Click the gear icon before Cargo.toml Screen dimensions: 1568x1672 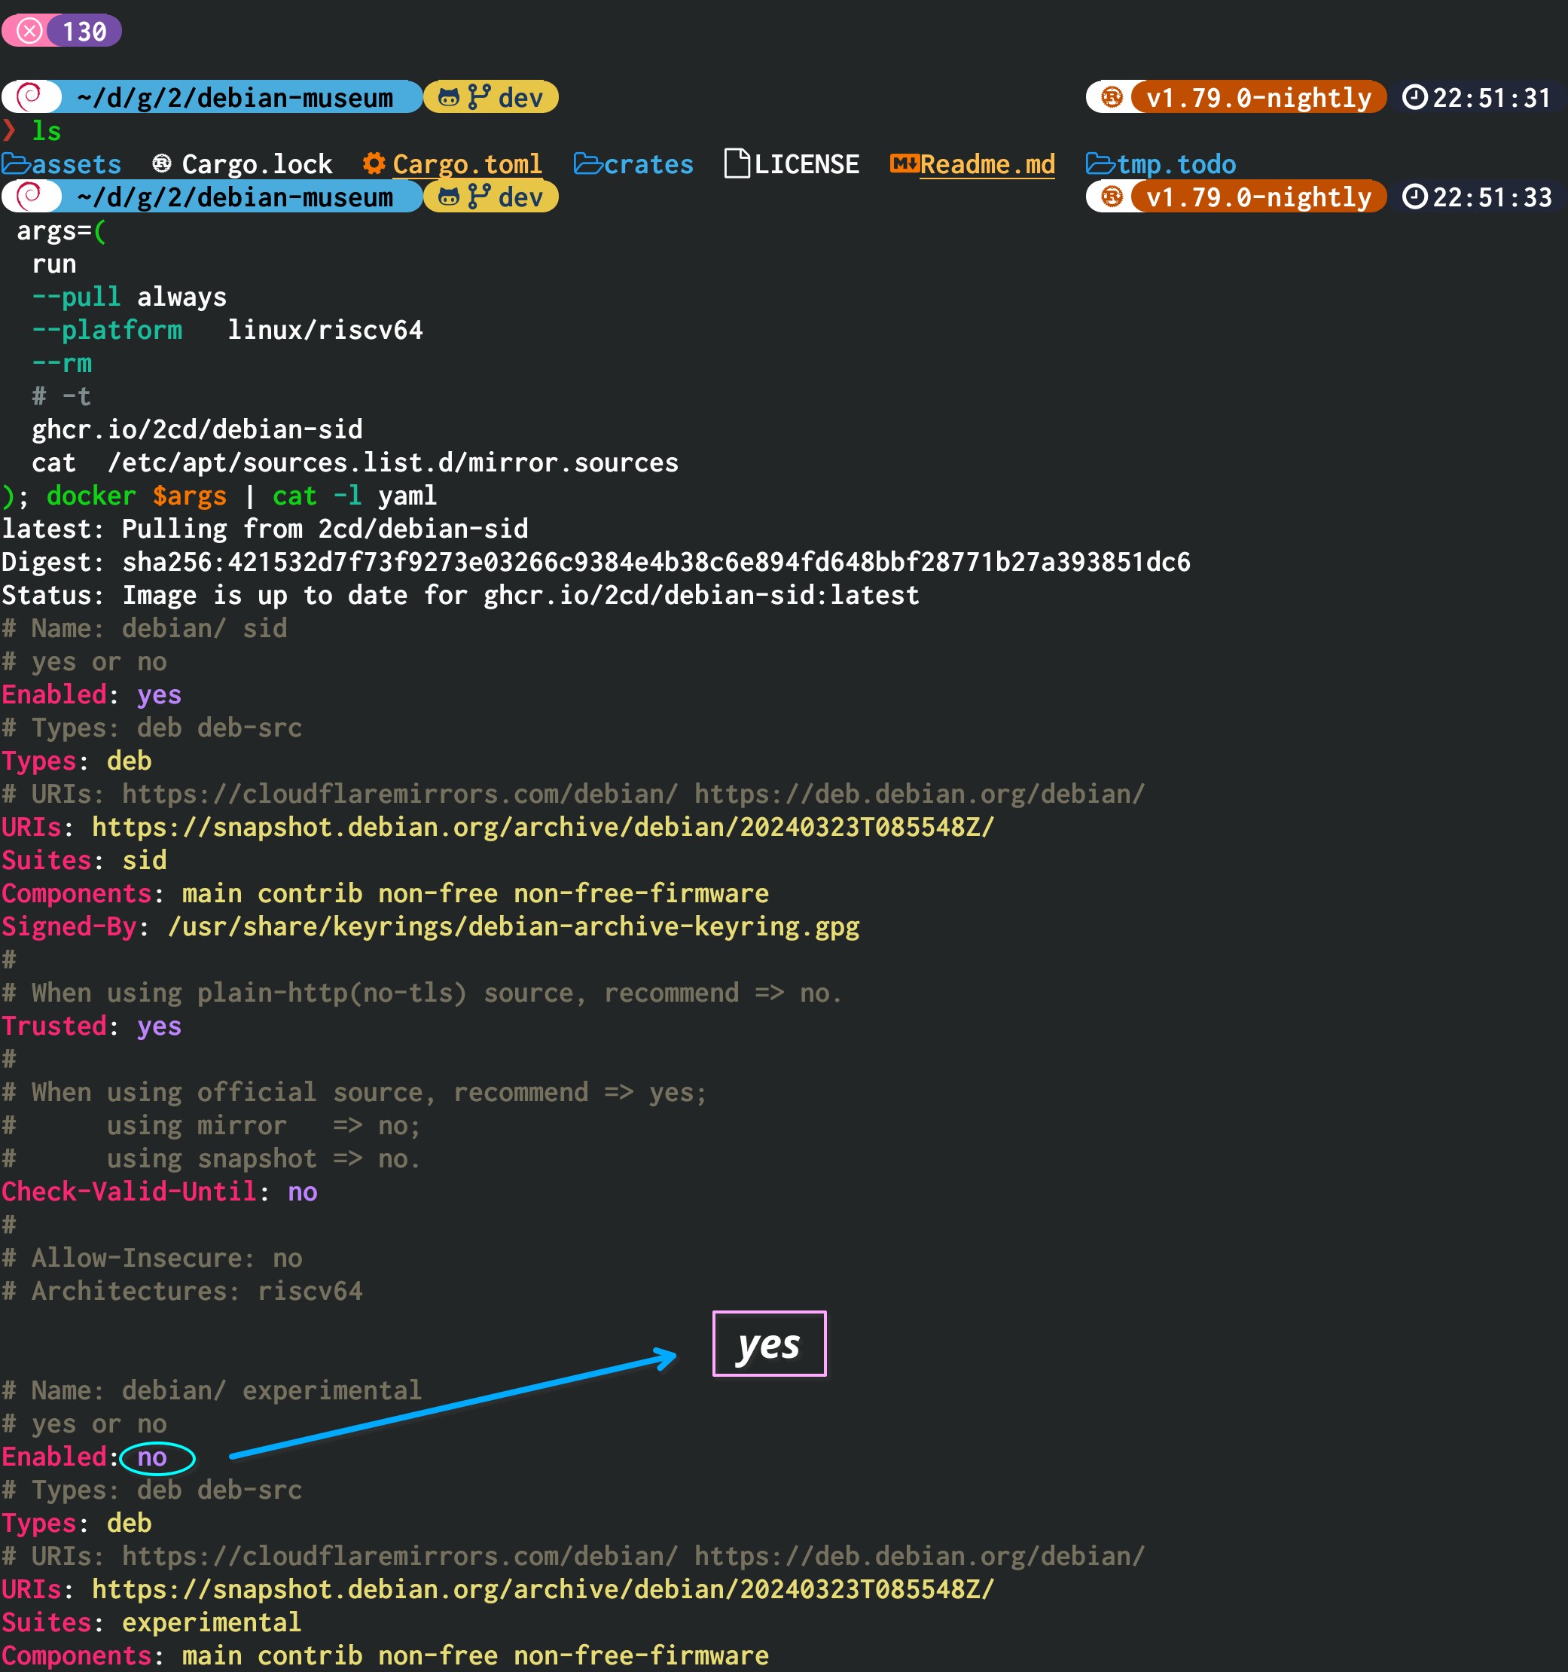click(x=374, y=163)
